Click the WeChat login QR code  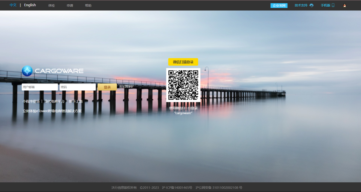point(183,85)
